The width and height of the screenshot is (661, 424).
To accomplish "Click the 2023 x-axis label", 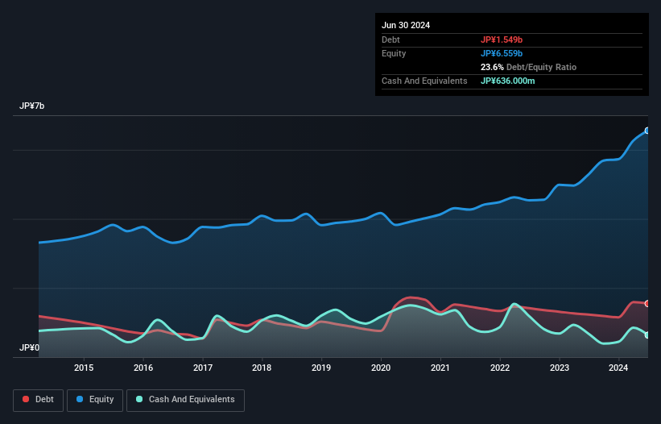I will [560, 368].
